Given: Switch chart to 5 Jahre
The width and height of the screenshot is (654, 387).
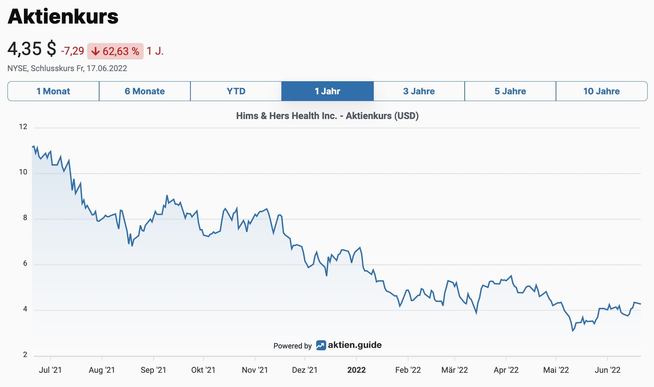Looking at the screenshot, I should [510, 91].
